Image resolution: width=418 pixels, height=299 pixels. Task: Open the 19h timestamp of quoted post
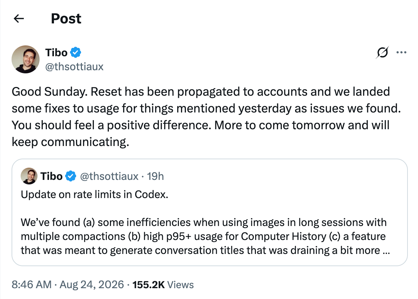155,176
